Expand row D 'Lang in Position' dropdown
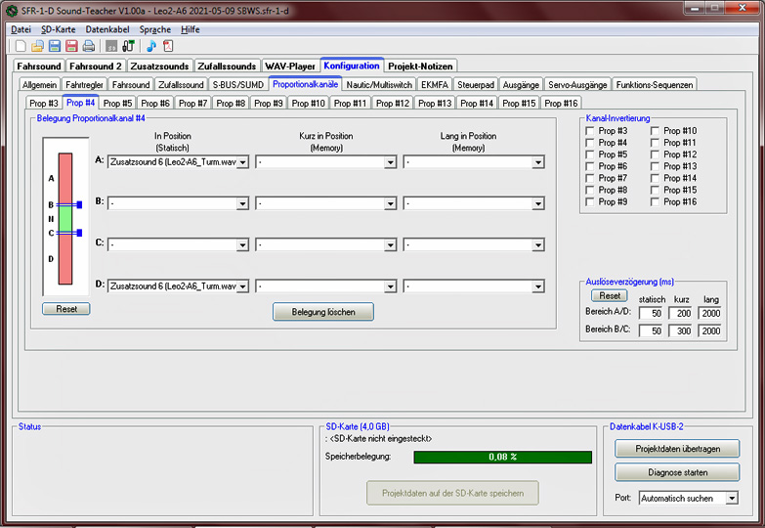Viewport: 765px width, 528px height. 537,286
